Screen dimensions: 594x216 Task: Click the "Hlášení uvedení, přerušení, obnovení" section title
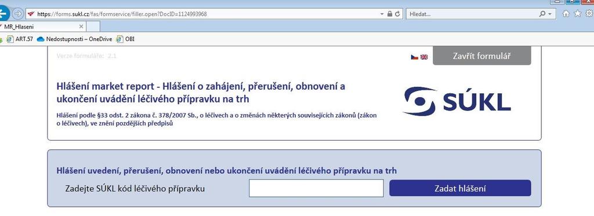pyautogui.click(x=227, y=171)
